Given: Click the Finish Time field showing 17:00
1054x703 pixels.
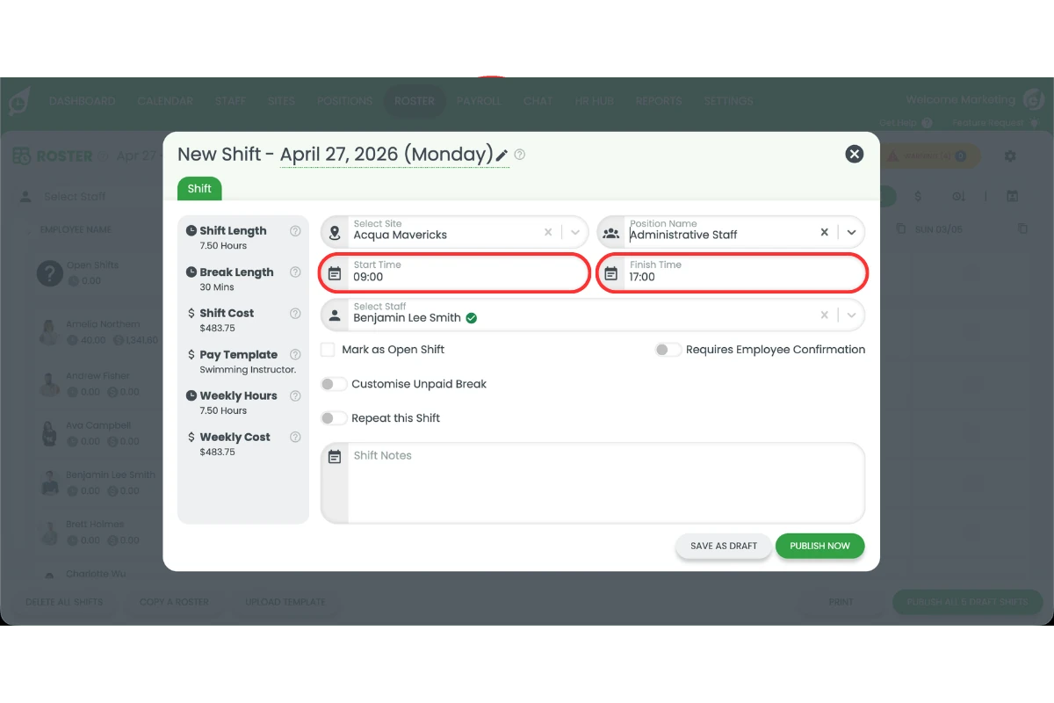Looking at the screenshot, I should tap(733, 273).
